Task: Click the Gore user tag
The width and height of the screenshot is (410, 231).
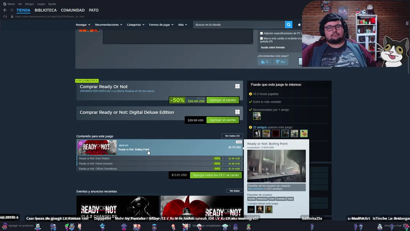Action: coord(272,199)
